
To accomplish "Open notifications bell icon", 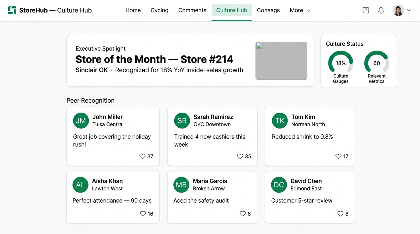I will tap(381, 10).
